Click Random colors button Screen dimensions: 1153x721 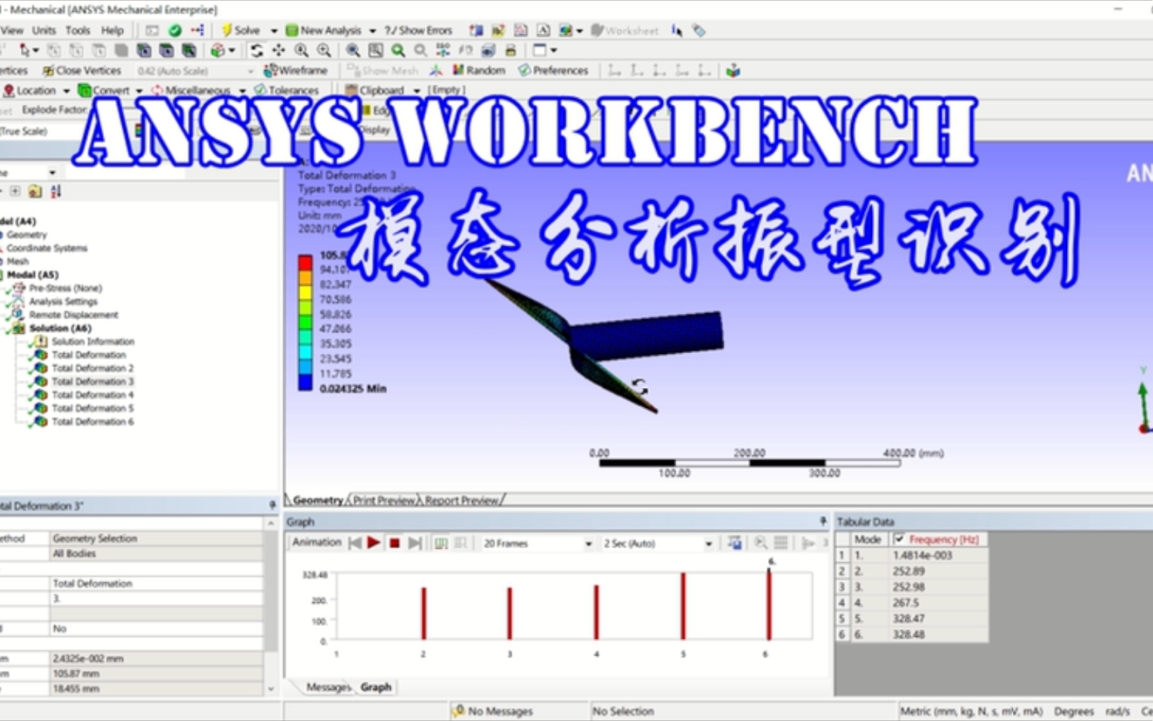(x=479, y=70)
